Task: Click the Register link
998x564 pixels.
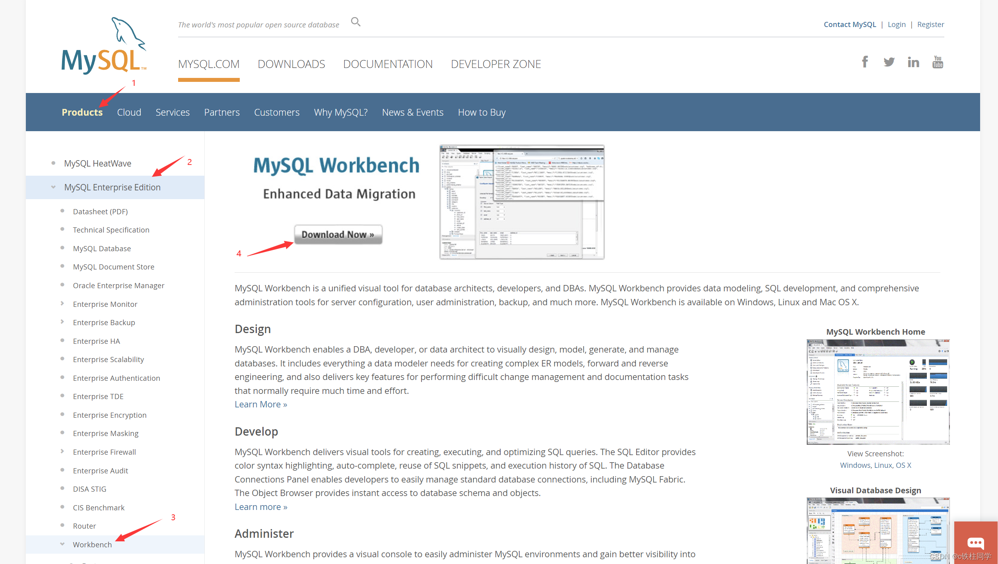Action: tap(930, 24)
